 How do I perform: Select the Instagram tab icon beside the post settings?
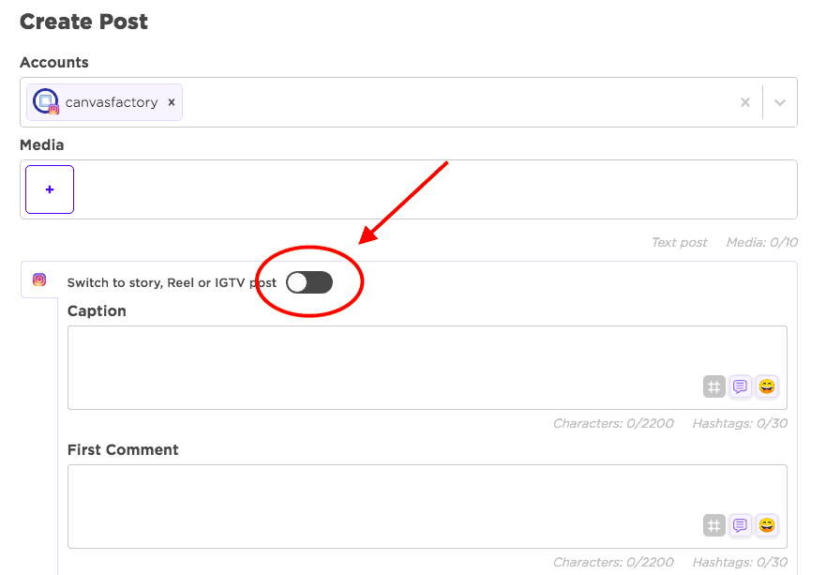pyautogui.click(x=39, y=280)
